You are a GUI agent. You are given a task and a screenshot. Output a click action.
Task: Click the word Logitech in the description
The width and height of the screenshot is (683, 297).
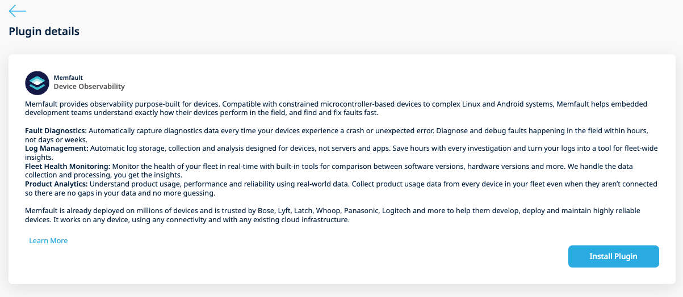coord(397,211)
